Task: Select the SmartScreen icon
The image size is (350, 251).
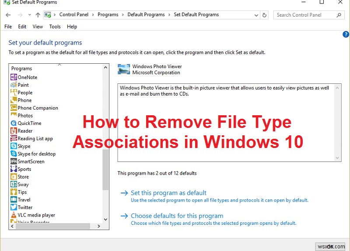Action: (14, 161)
